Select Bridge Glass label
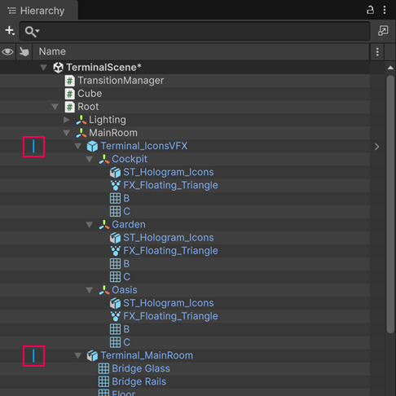 141,368
